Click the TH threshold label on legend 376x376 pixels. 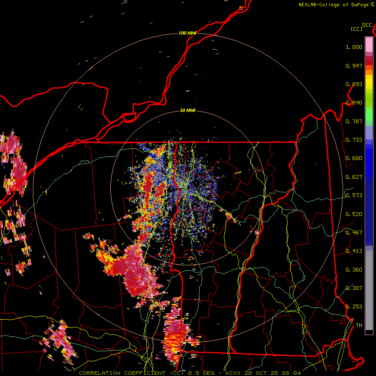pyautogui.click(x=359, y=325)
